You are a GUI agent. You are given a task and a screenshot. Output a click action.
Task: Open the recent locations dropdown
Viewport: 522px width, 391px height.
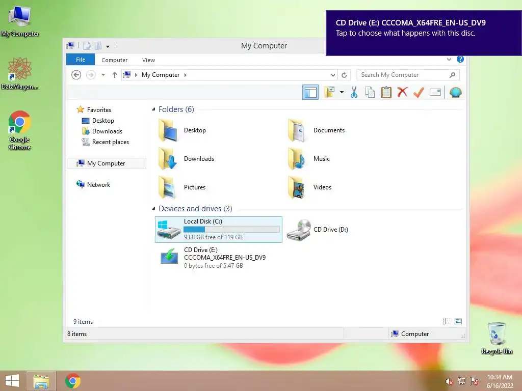(x=103, y=75)
